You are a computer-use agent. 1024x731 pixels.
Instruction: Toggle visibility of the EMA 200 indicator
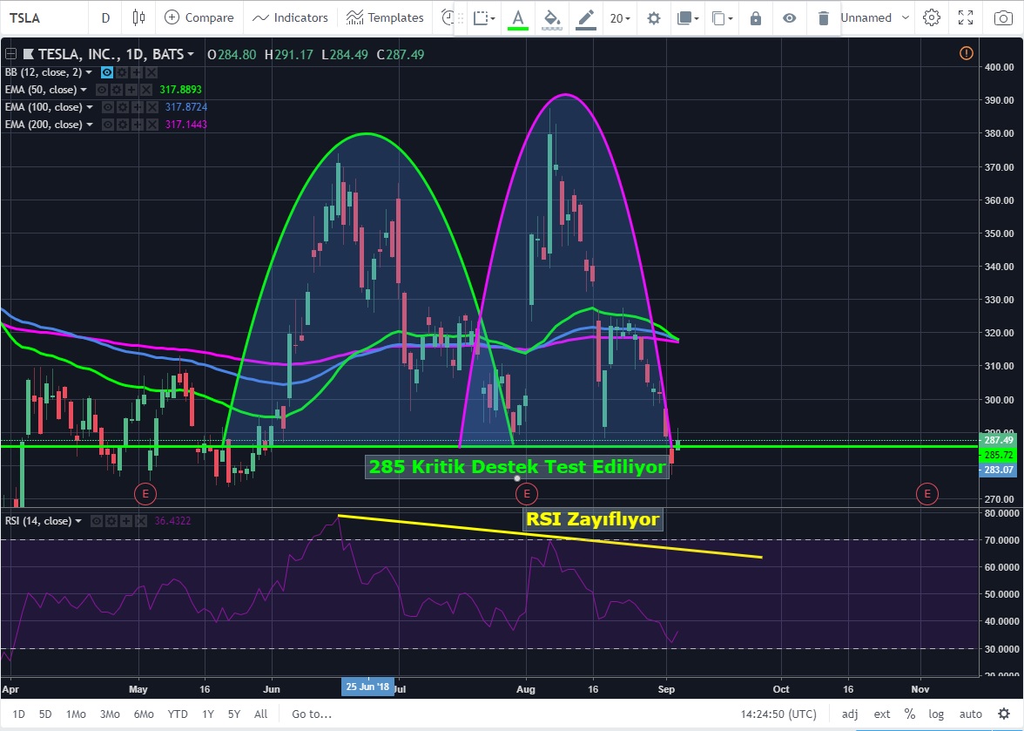pyautogui.click(x=108, y=125)
